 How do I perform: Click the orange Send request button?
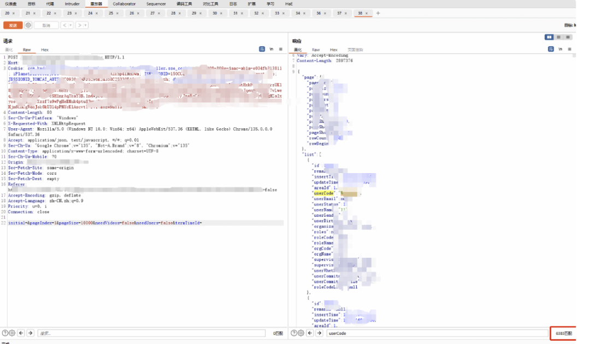click(13, 25)
